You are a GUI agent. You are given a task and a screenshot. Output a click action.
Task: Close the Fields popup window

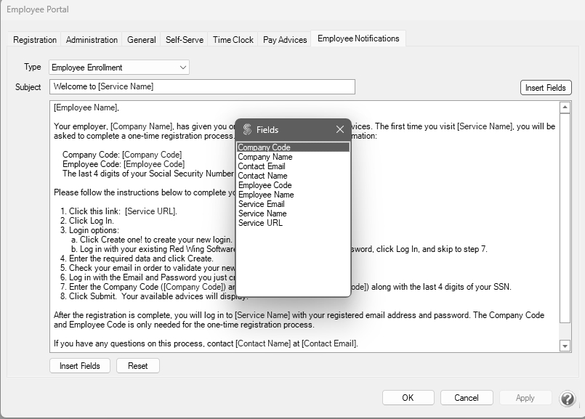(x=339, y=129)
